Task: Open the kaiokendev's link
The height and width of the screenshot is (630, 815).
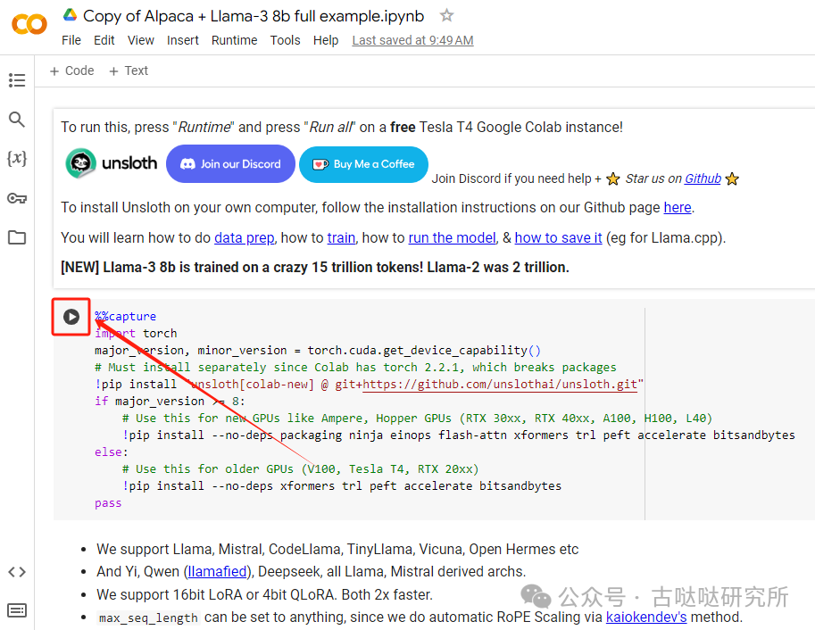Action: 646,617
